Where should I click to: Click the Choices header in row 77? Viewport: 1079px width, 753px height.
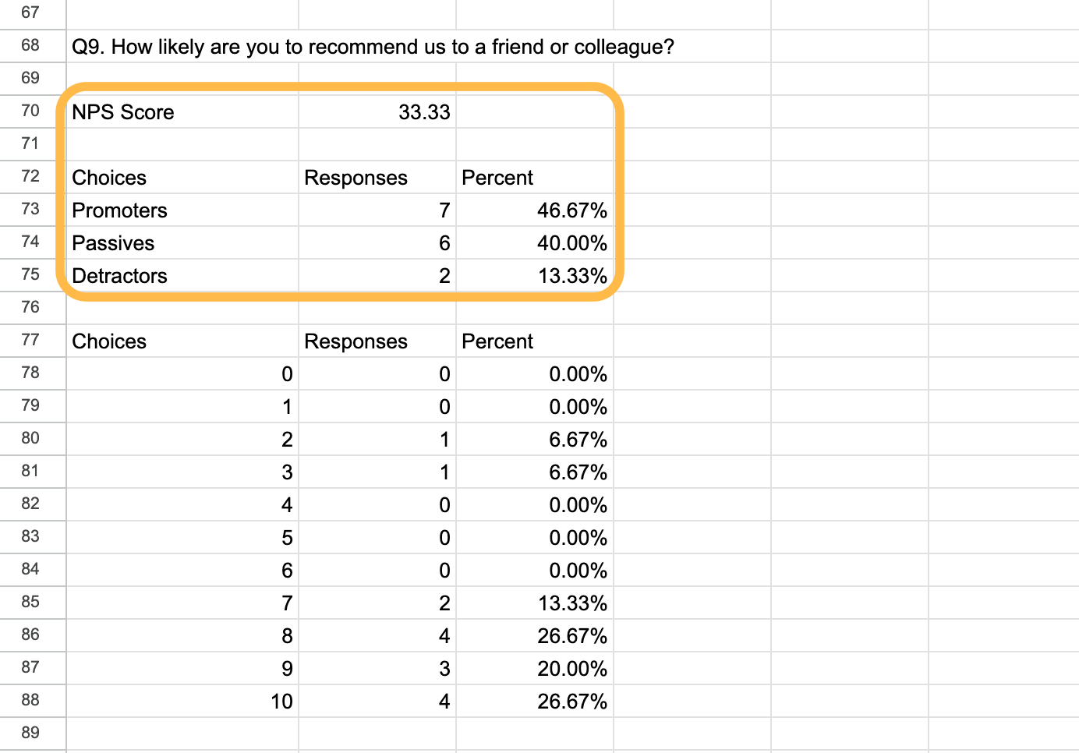(109, 341)
